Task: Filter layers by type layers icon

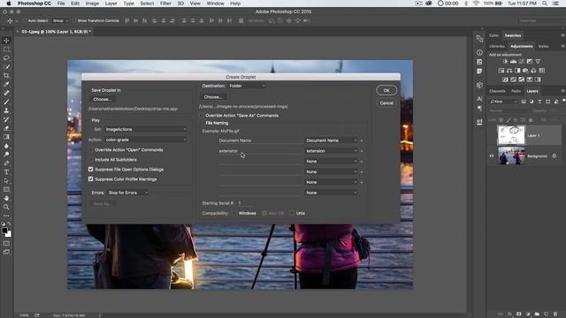Action: coord(539,102)
